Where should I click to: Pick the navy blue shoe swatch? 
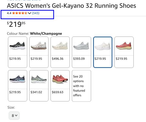tap(18, 86)
